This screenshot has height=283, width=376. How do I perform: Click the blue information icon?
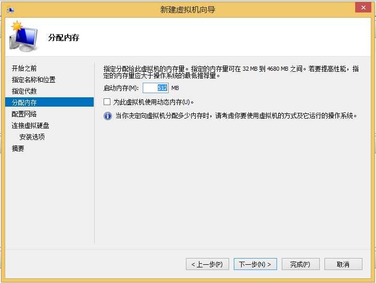point(108,116)
